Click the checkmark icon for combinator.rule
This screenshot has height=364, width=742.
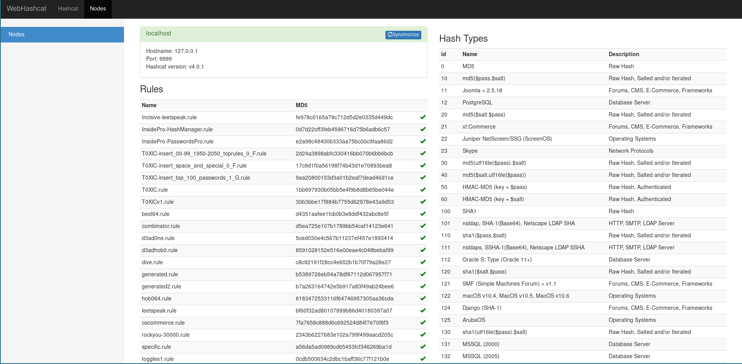point(423,226)
